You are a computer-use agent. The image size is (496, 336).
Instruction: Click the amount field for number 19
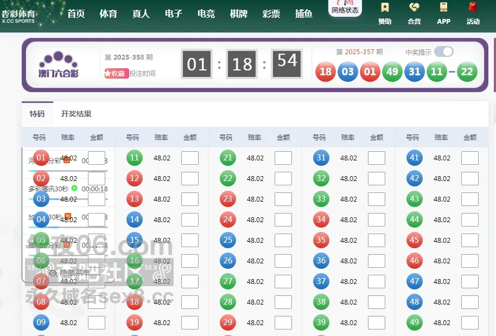tap(190, 323)
